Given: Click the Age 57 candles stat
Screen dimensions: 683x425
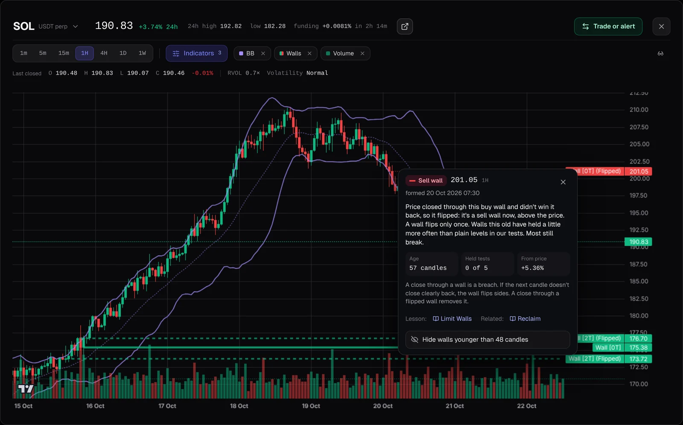Looking at the screenshot, I should (x=432, y=264).
